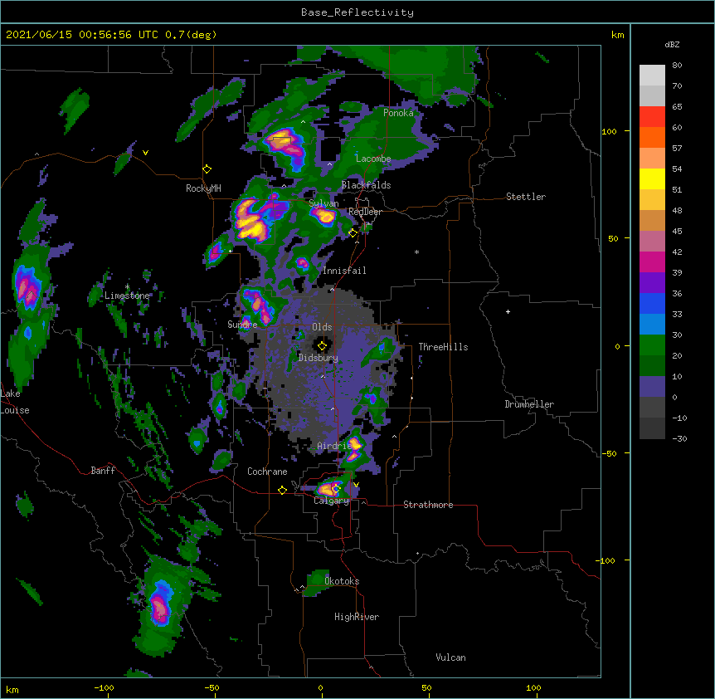Click the Cochrane label

[267, 472]
